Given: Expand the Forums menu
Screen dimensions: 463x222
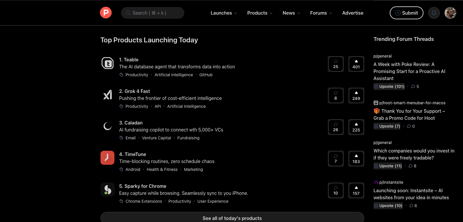Looking at the screenshot, I should click(321, 13).
